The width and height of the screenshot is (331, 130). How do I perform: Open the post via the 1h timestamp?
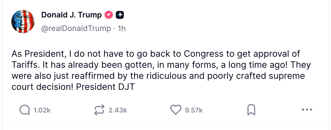click(x=122, y=29)
